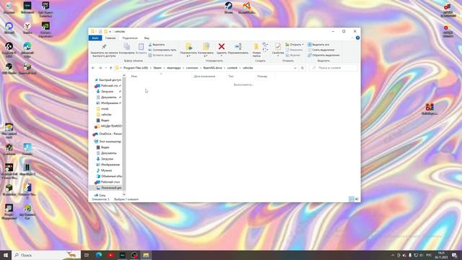Select Этот компьютер in the navigation pane
This screenshot has height=260, width=462.
108,142
